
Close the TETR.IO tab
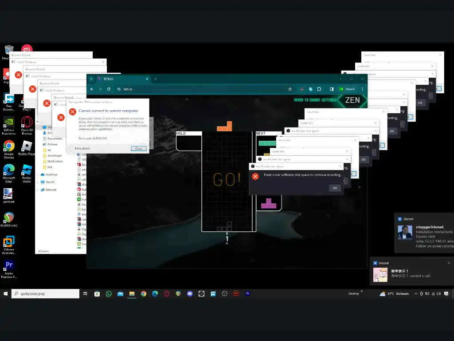(147, 79)
